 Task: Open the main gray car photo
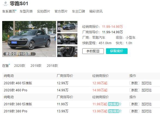(29, 39)
